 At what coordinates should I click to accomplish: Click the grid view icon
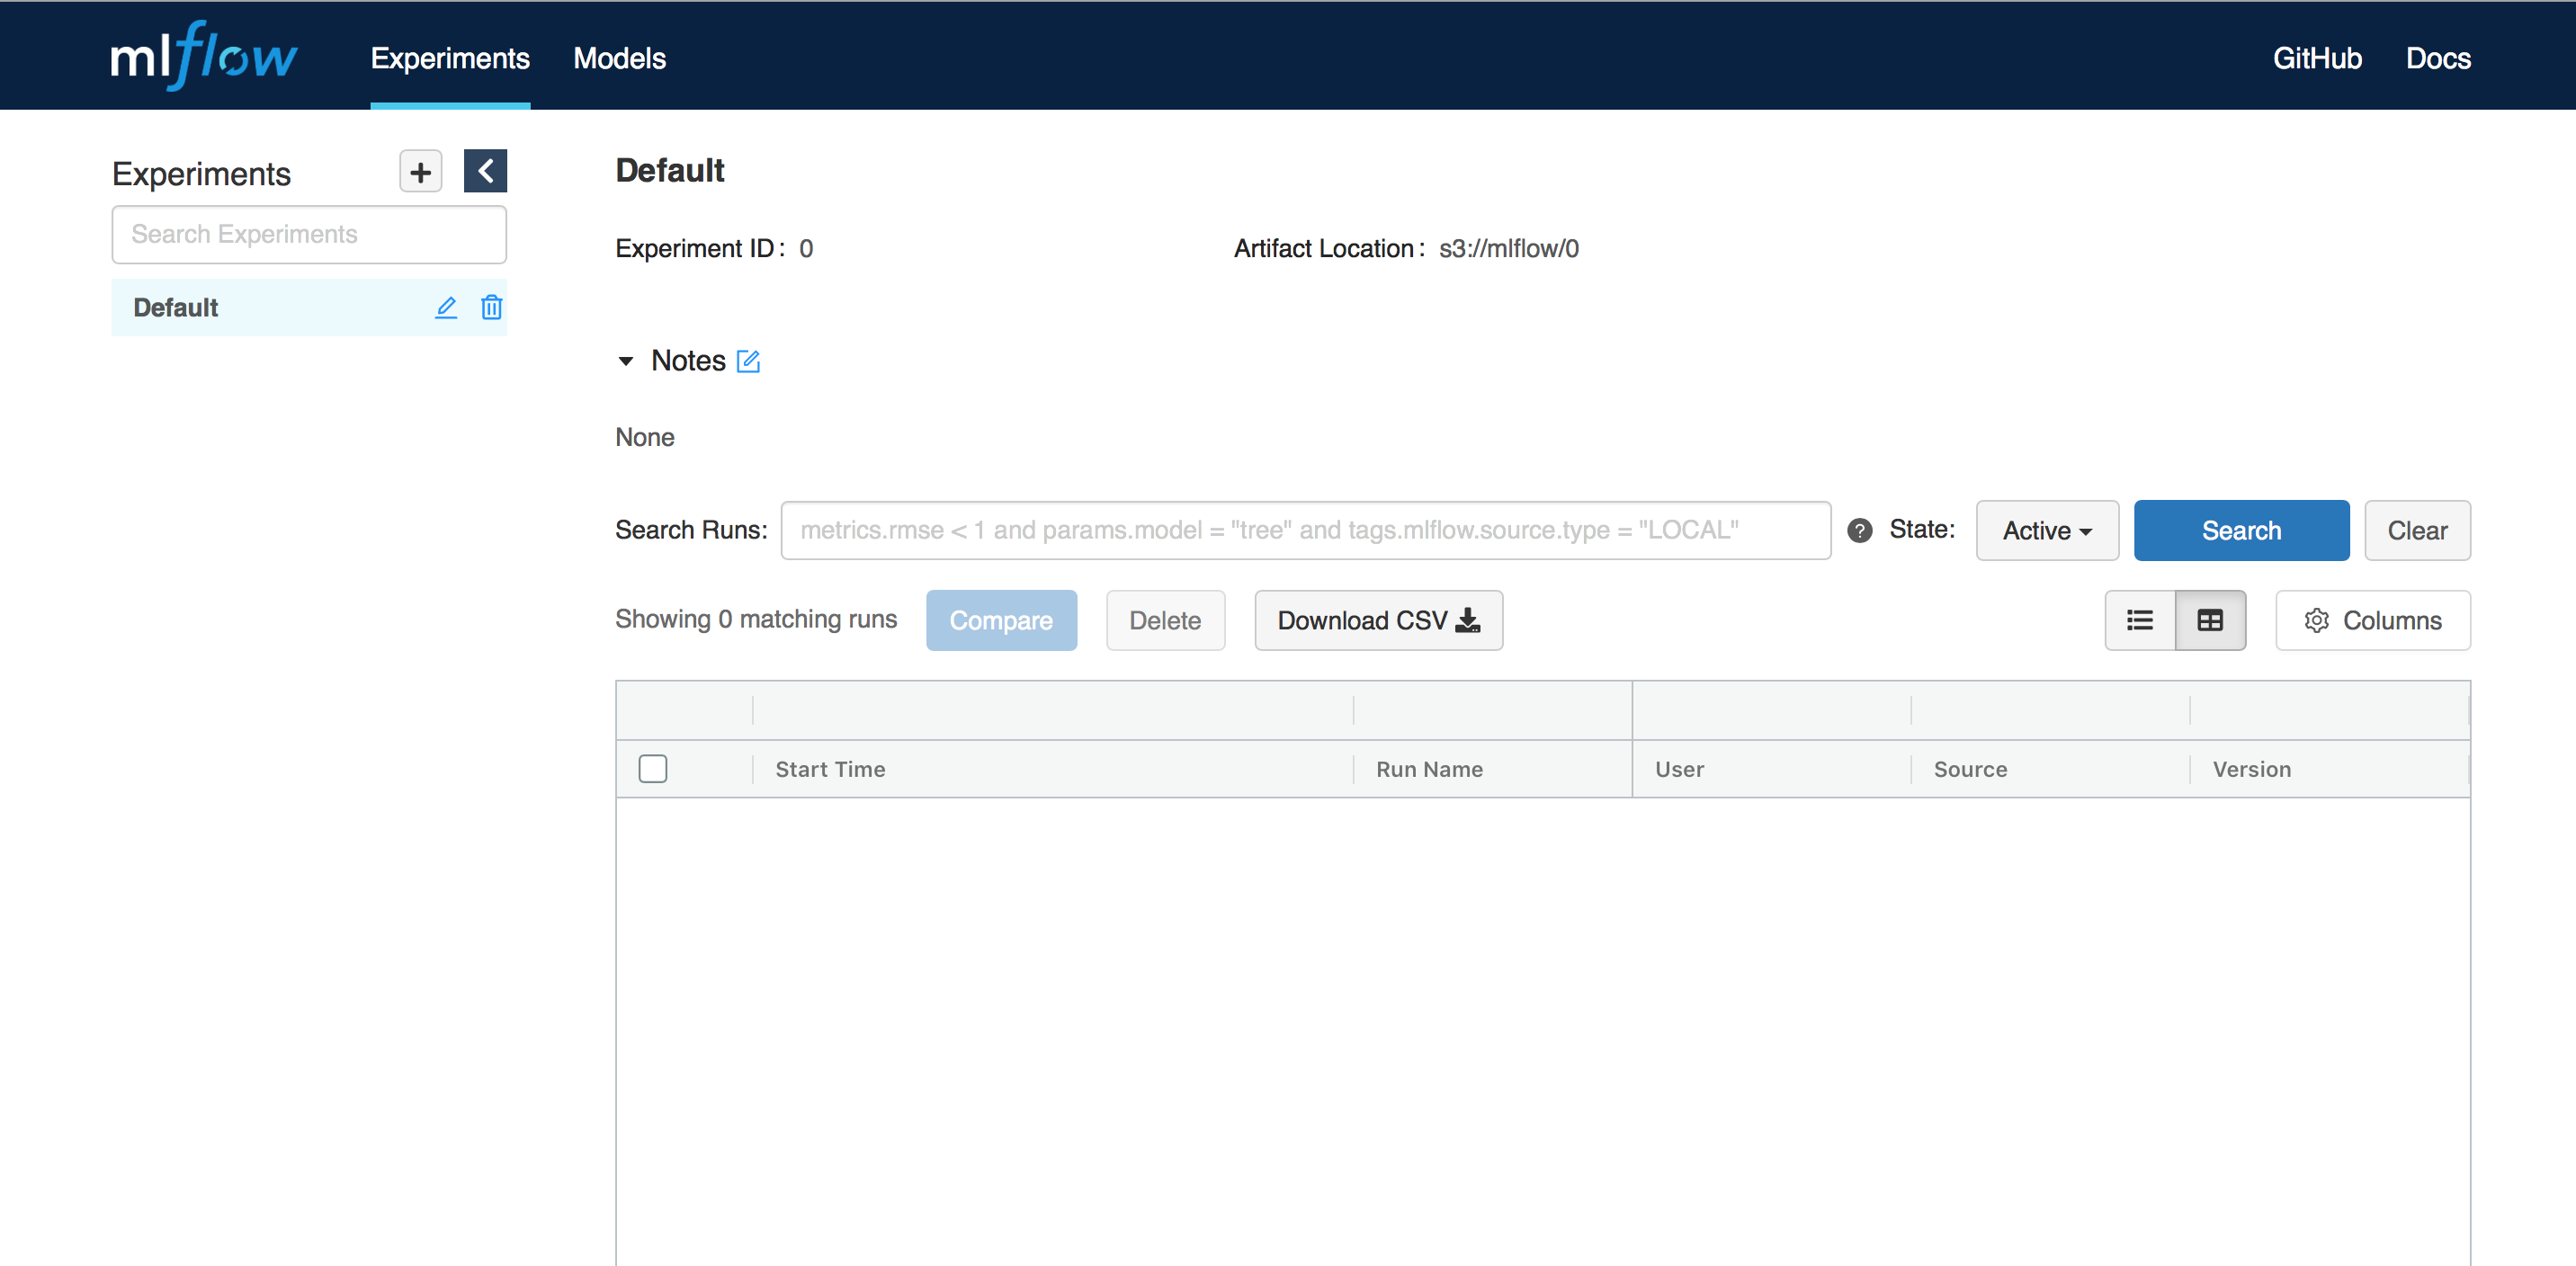2208,620
